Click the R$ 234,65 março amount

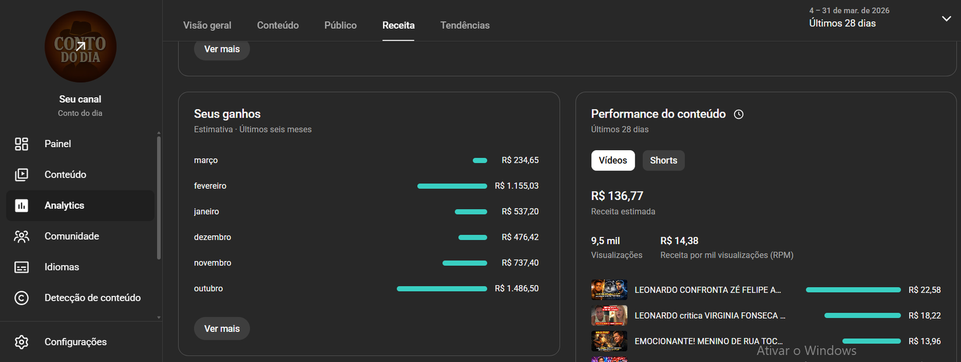pyautogui.click(x=520, y=160)
